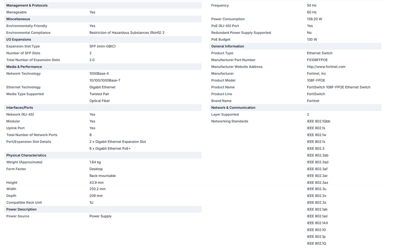Viewport: 397px width, 248px height.
Task: Click the Interfaces/Ports section header
Action: (20, 108)
